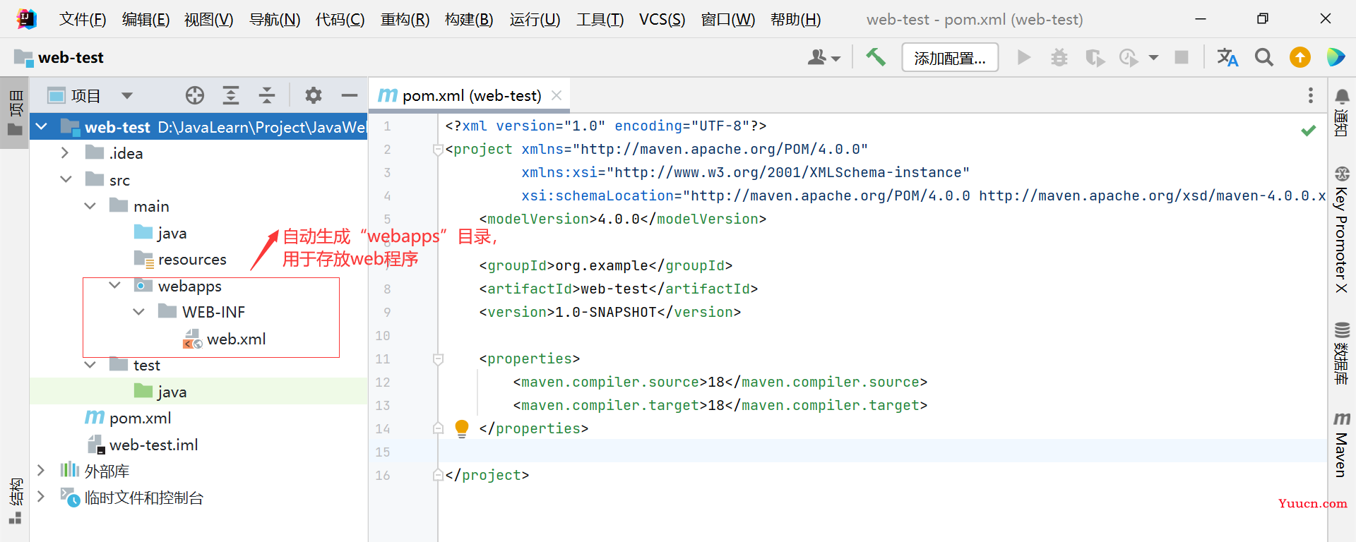The width and height of the screenshot is (1356, 542).
Task: Expand the 外部库 node
Action: 42,471
